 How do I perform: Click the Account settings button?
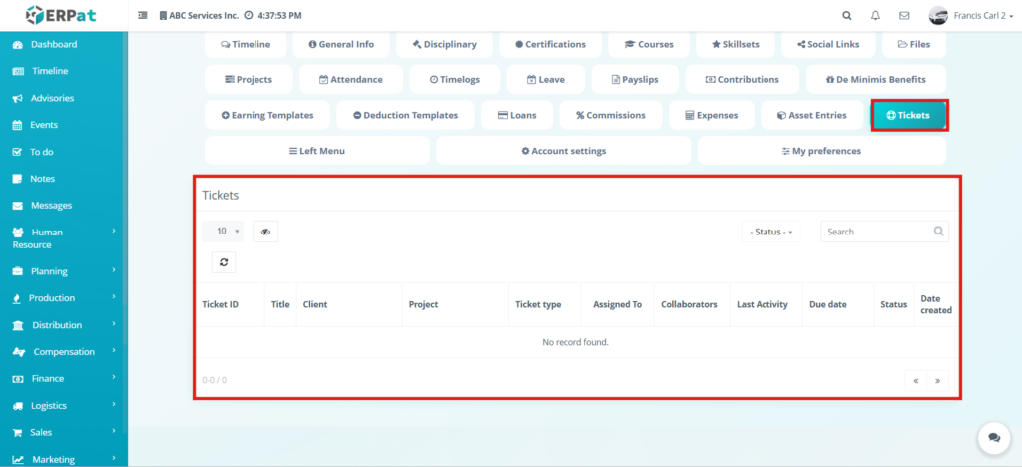(563, 151)
